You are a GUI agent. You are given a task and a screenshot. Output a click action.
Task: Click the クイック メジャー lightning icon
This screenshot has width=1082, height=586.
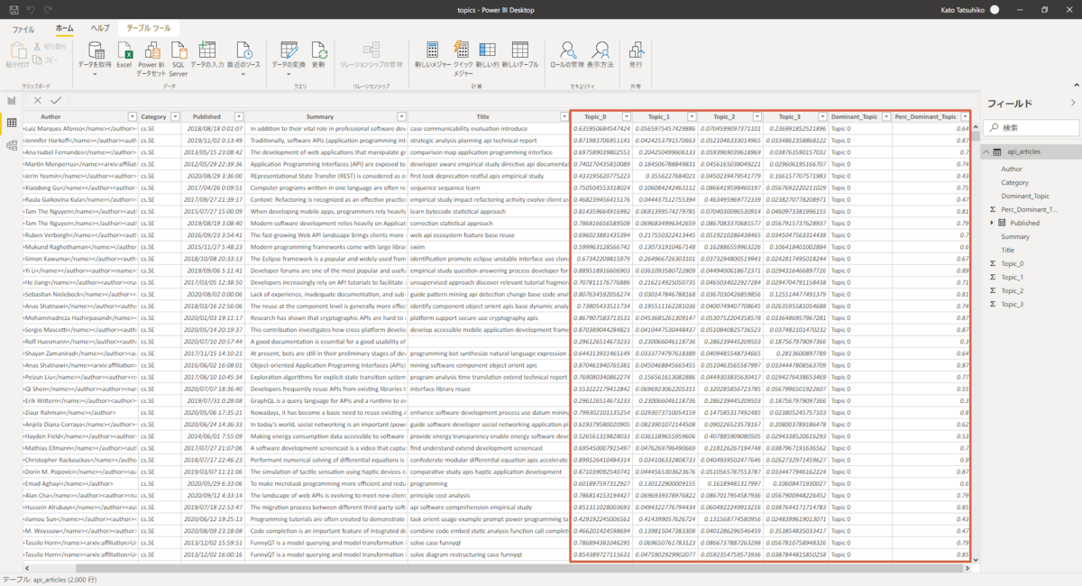coord(463,50)
